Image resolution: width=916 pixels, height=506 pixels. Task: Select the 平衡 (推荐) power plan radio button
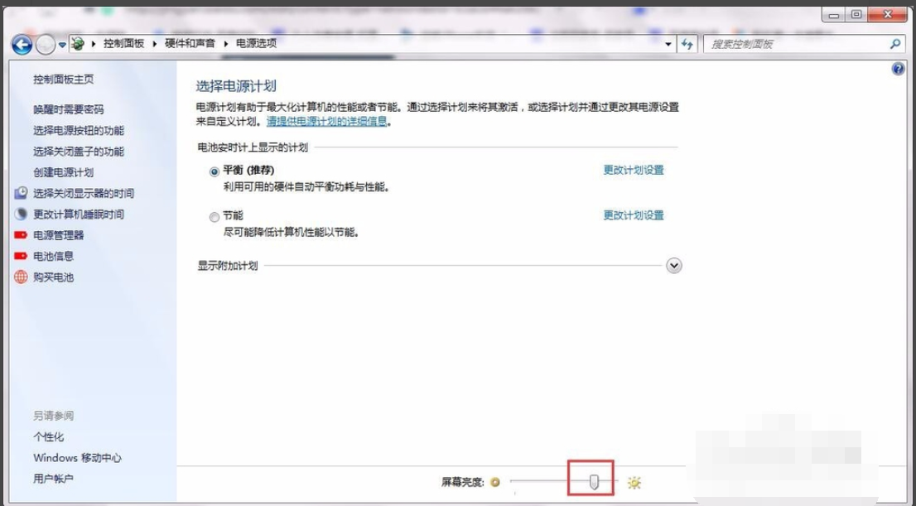[215, 171]
